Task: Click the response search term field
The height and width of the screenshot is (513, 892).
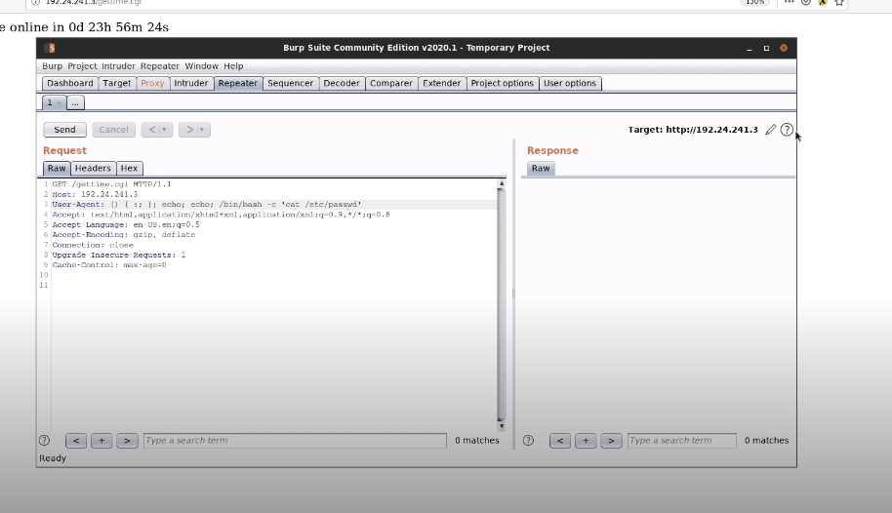Action: (x=681, y=441)
